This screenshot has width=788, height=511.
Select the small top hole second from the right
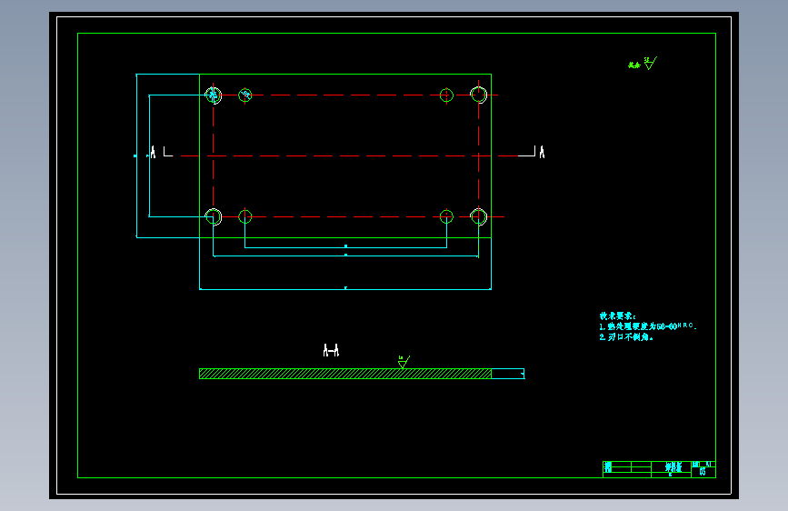pos(446,95)
